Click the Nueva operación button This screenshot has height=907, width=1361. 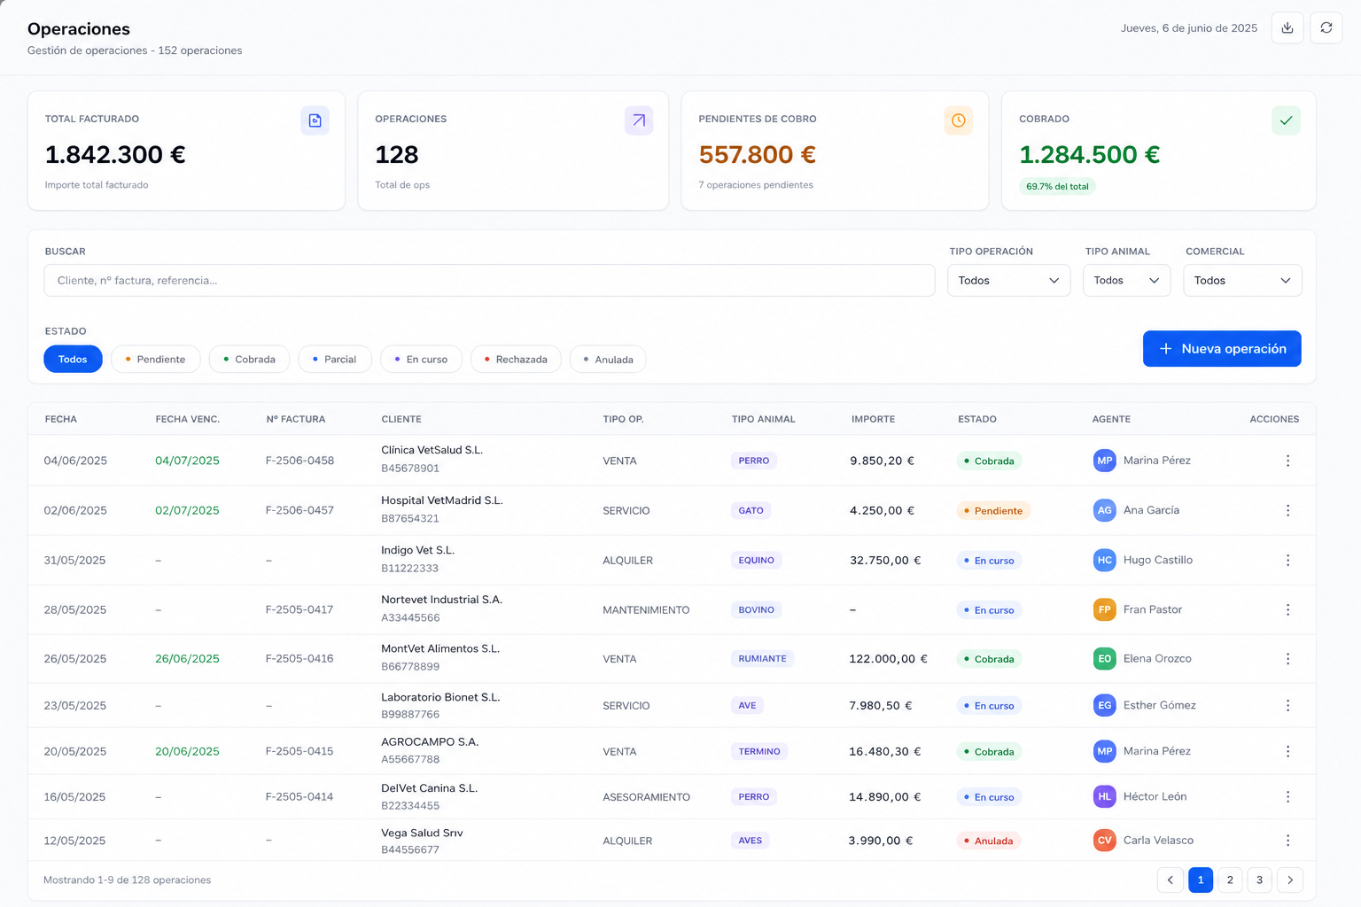(1222, 349)
